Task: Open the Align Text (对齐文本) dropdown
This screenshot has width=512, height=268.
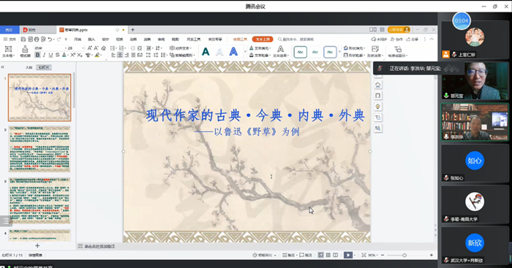Action: [181, 48]
